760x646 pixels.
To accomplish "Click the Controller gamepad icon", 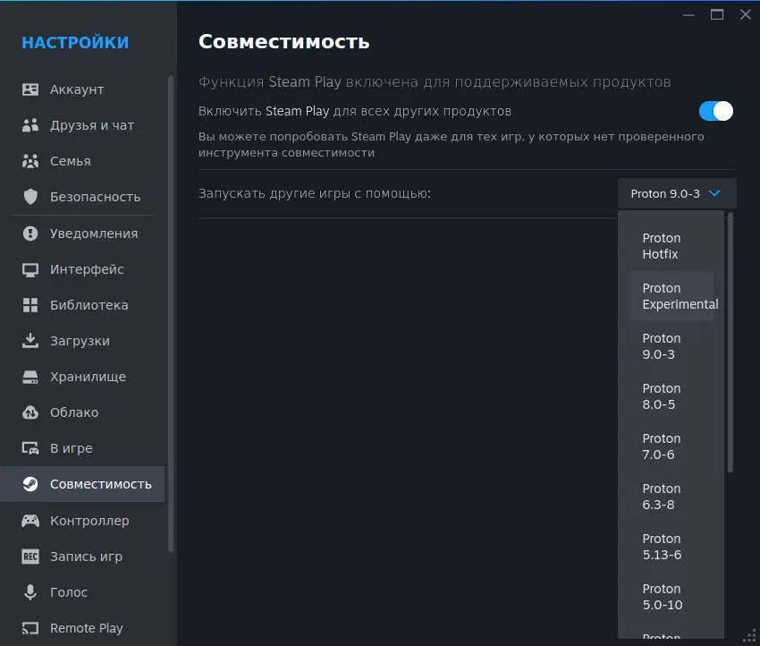I will [30, 521].
